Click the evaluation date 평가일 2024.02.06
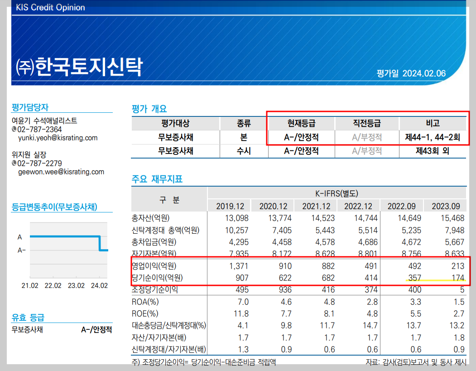 coord(411,73)
